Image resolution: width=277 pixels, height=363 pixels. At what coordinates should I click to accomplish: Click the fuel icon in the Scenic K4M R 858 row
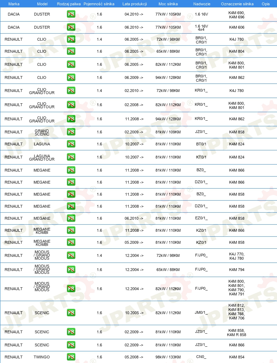pyautogui.click(x=71, y=332)
